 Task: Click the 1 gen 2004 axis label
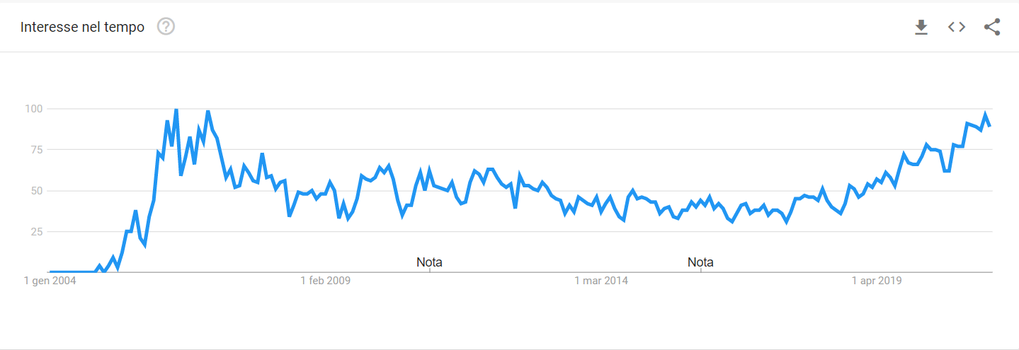click(50, 281)
